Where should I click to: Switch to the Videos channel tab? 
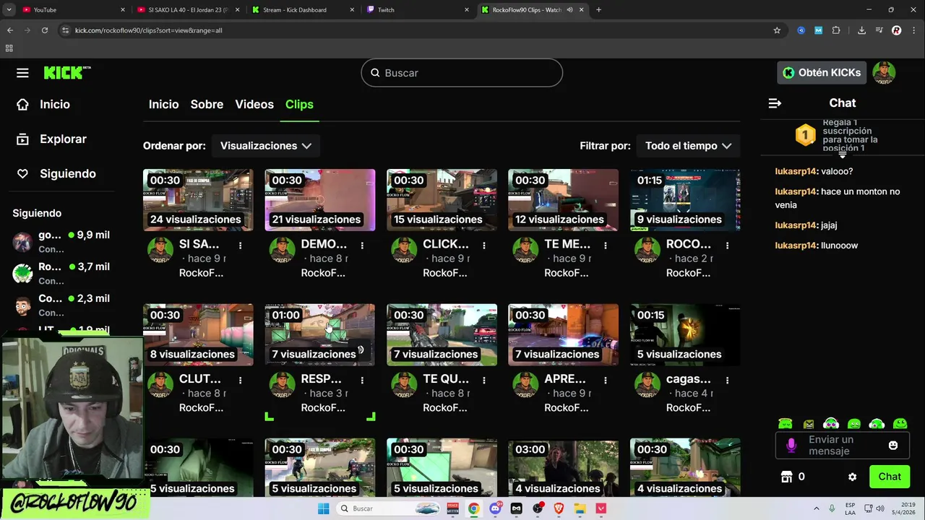tap(254, 105)
